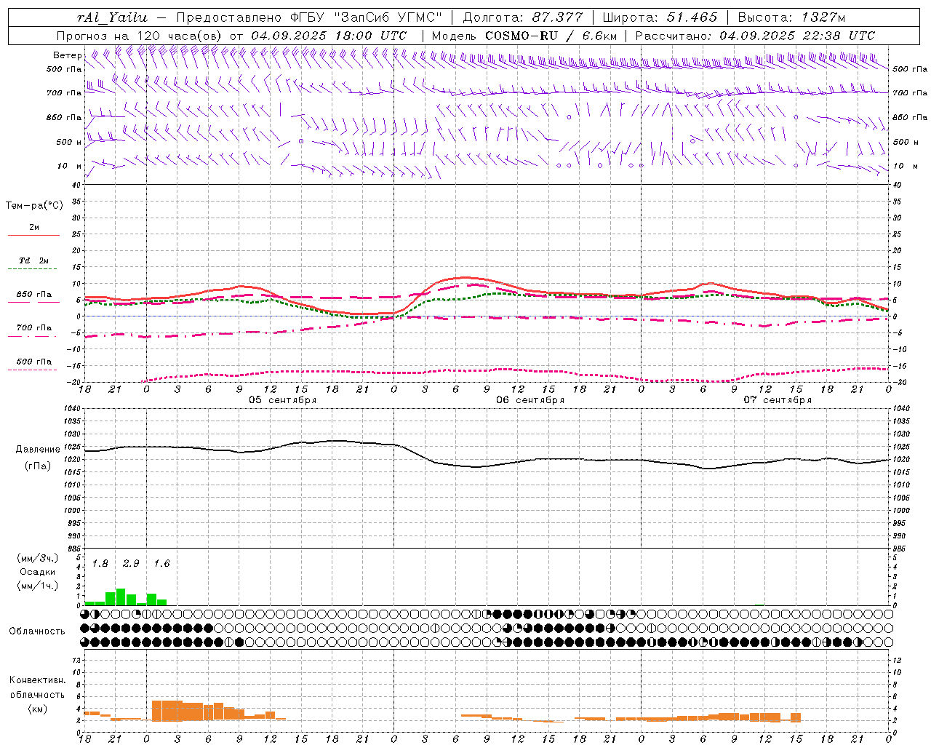Click the date label 07 сентября
This screenshot has width=931, height=745.
tap(778, 400)
